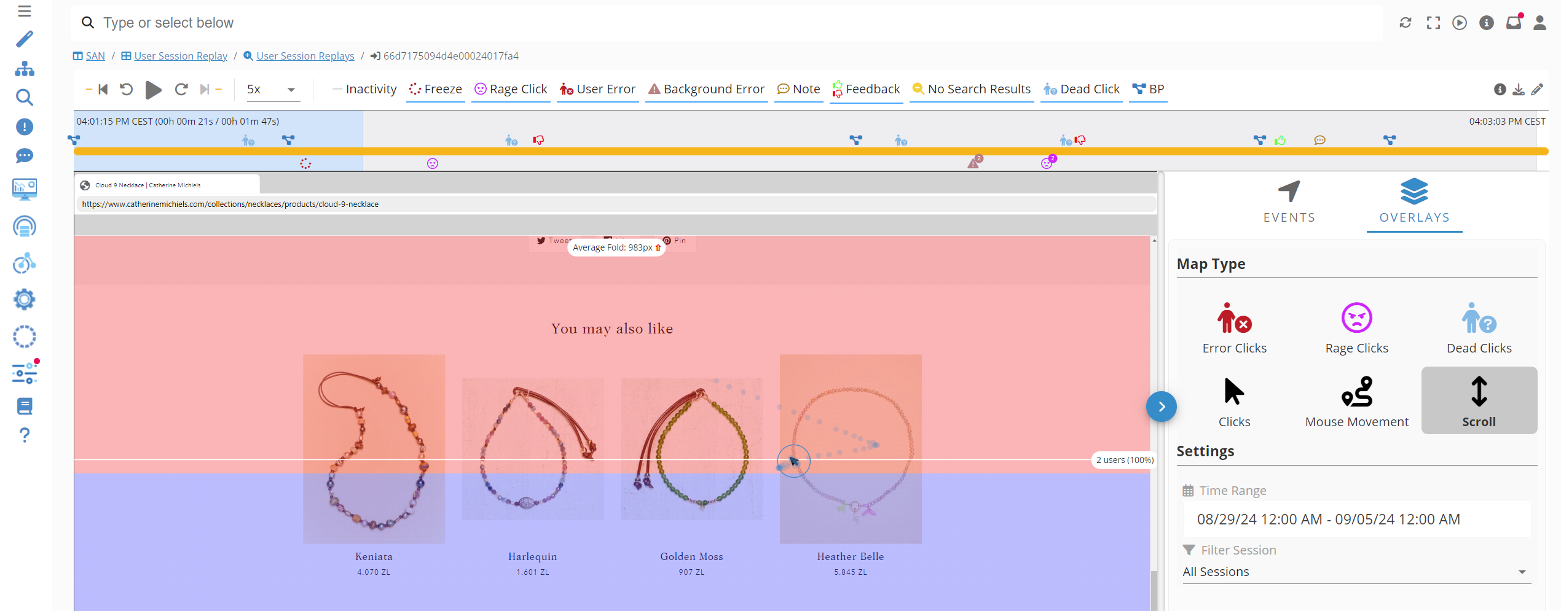Download the session replay
1561x611 pixels.
(x=1518, y=89)
